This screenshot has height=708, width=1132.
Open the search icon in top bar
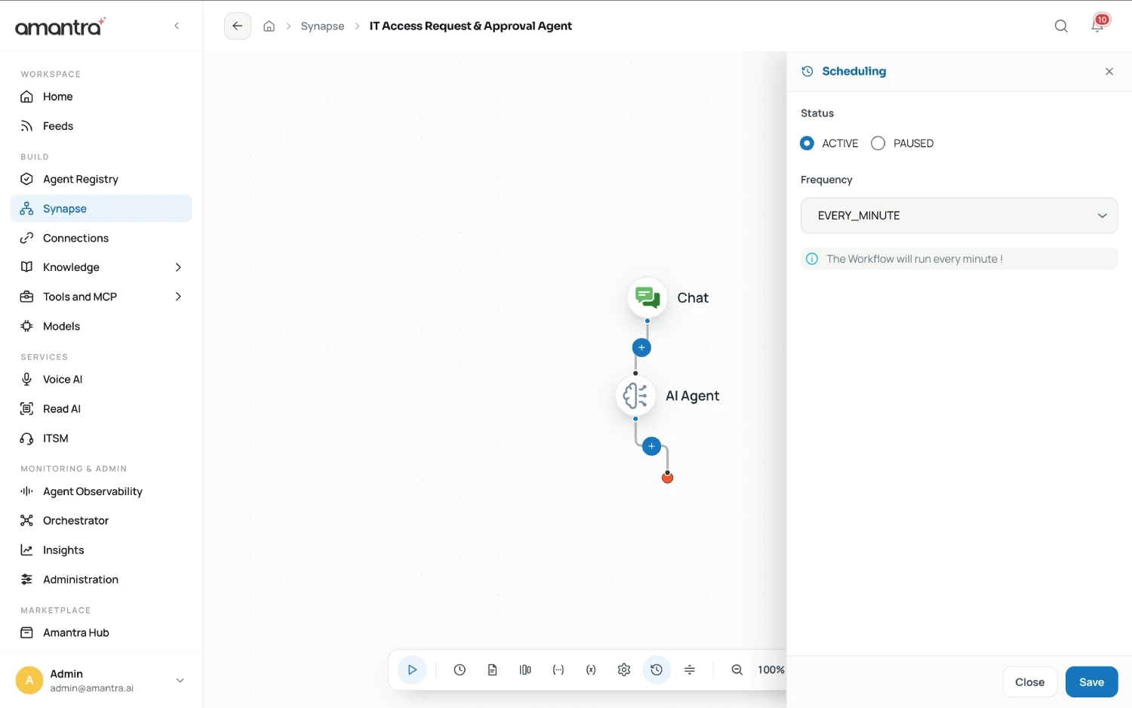(1061, 26)
